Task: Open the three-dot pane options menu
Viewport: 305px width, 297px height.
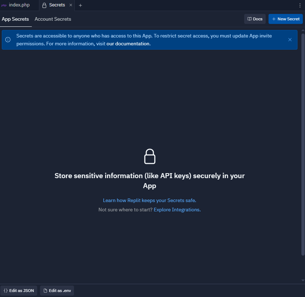Action: tap(300, 5)
